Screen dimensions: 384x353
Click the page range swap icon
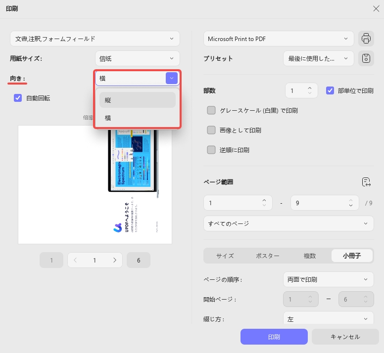pyautogui.click(x=366, y=182)
